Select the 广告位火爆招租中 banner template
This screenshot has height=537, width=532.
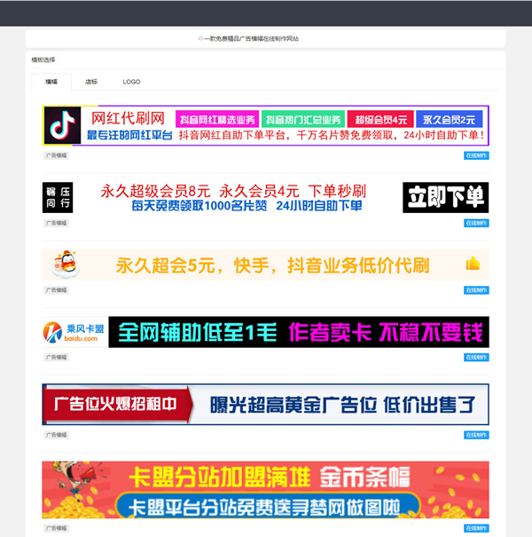265,405
